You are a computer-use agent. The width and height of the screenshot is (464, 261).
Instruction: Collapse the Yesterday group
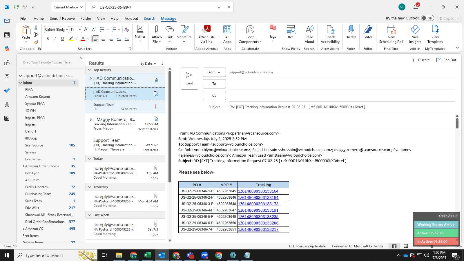(90, 187)
